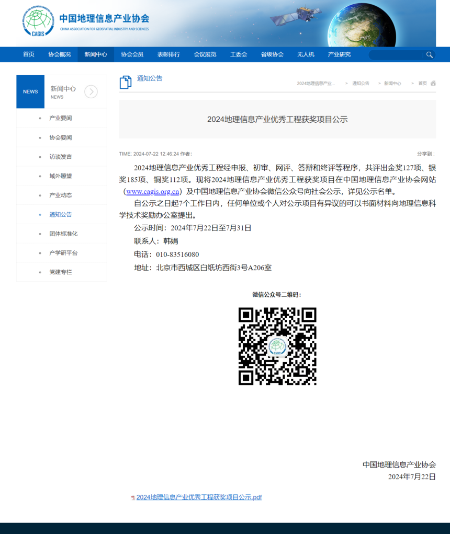
Task: Open the 省级协会 navigation item
Action: coord(272,54)
